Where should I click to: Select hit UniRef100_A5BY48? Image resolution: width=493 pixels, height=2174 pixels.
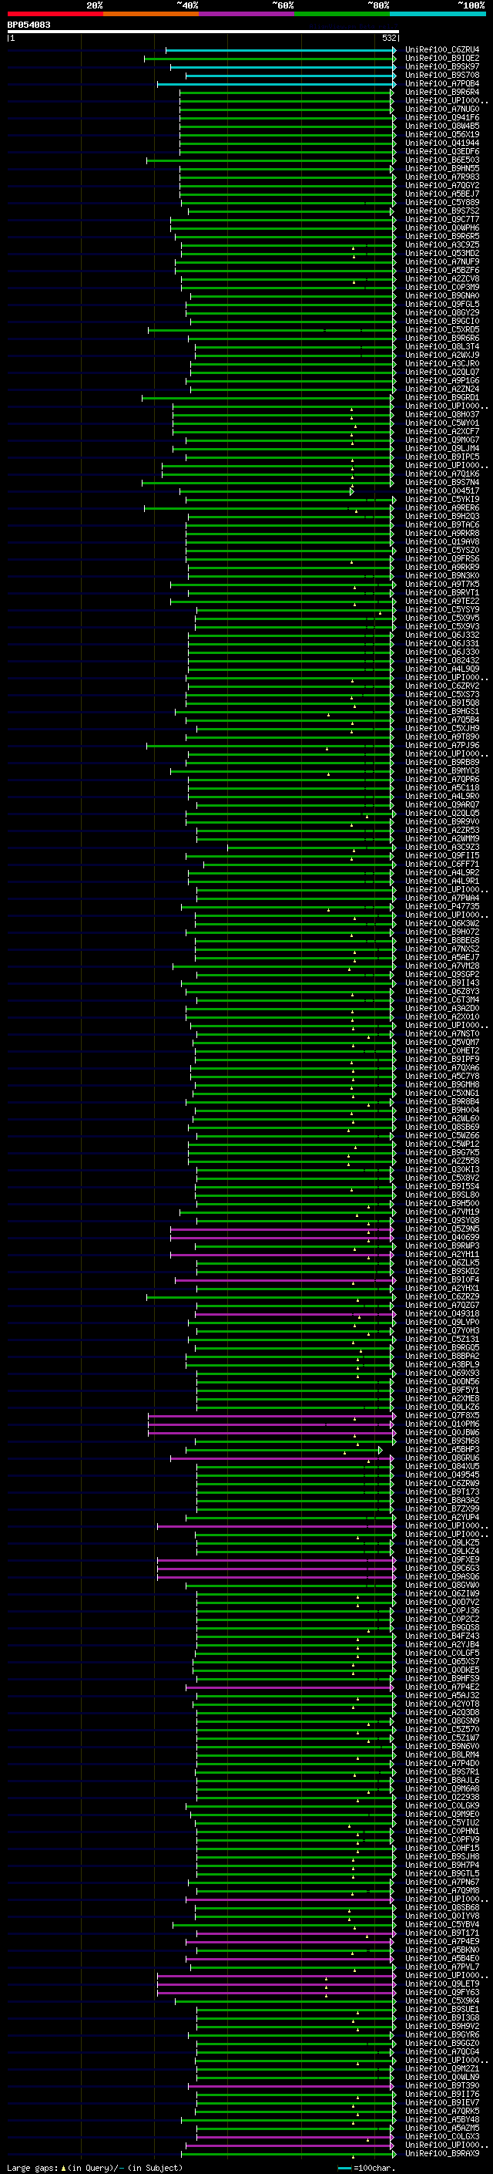click(x=442, y=2119)
